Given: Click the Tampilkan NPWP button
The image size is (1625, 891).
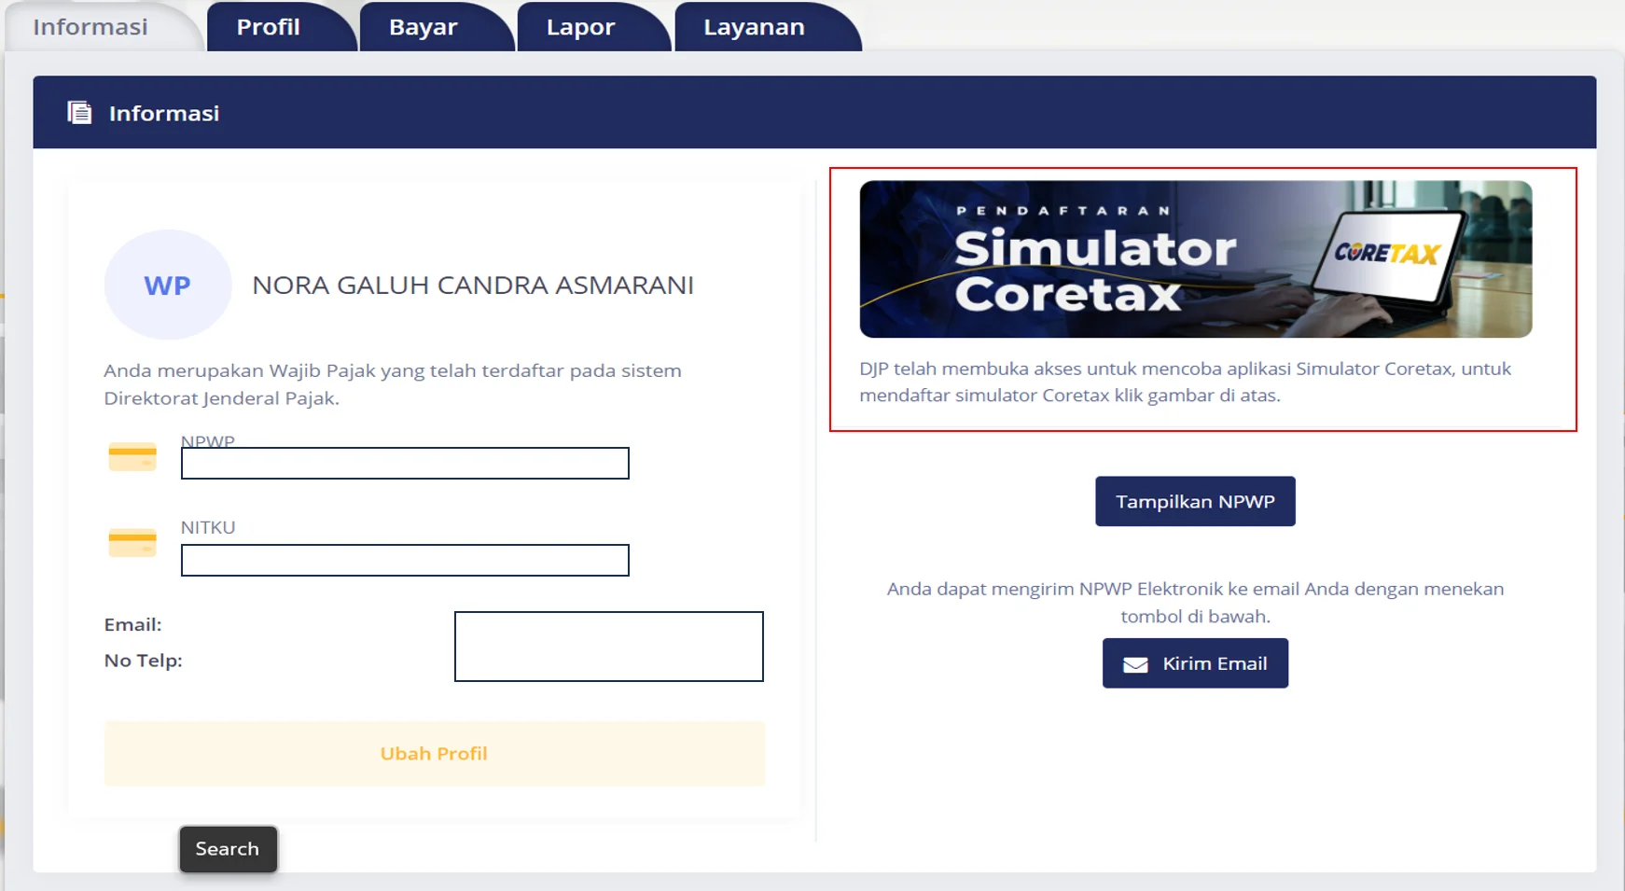Looking at the screenshot, I should pyautogui.click(x=1195, y=501).
